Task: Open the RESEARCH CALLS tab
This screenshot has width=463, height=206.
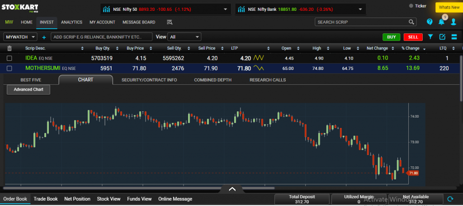Action: [268, 80]
